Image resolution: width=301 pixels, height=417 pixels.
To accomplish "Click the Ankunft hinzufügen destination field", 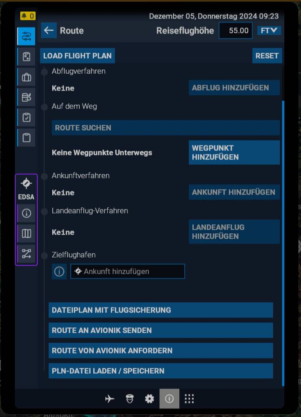I will point(128,272).
